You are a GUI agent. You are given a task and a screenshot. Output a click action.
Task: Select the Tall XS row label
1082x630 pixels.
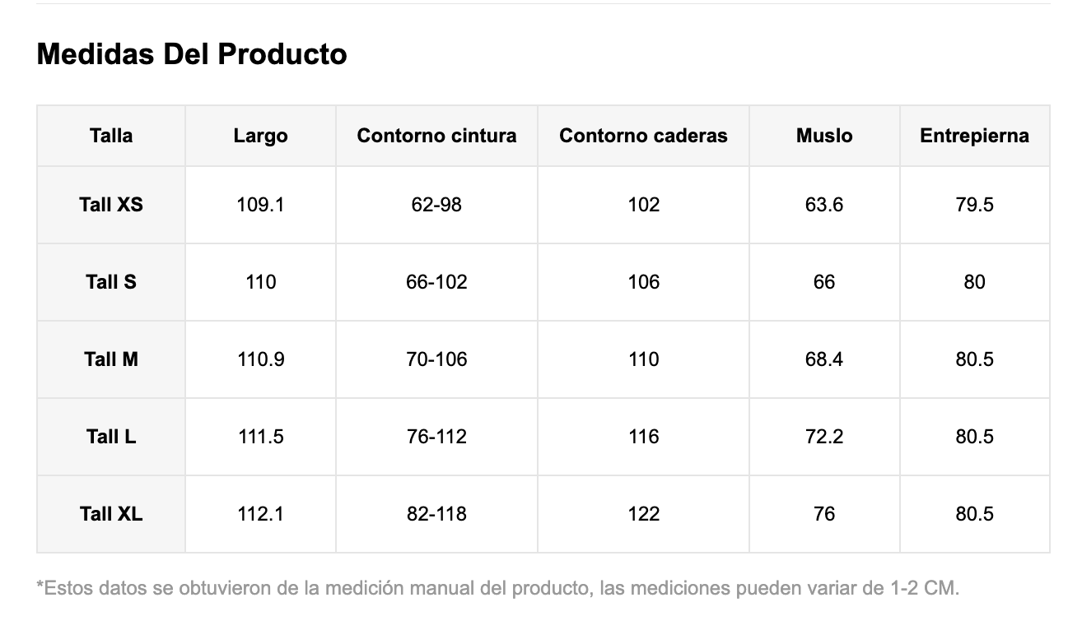click(x=111, y=205)
